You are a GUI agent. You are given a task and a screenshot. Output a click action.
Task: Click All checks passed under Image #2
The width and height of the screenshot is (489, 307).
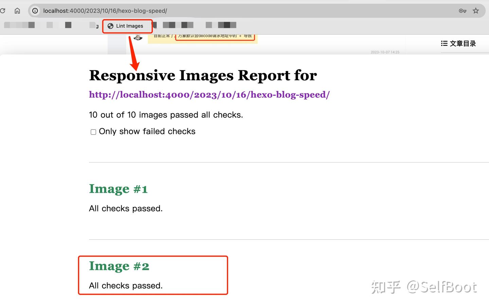[126, 286]
